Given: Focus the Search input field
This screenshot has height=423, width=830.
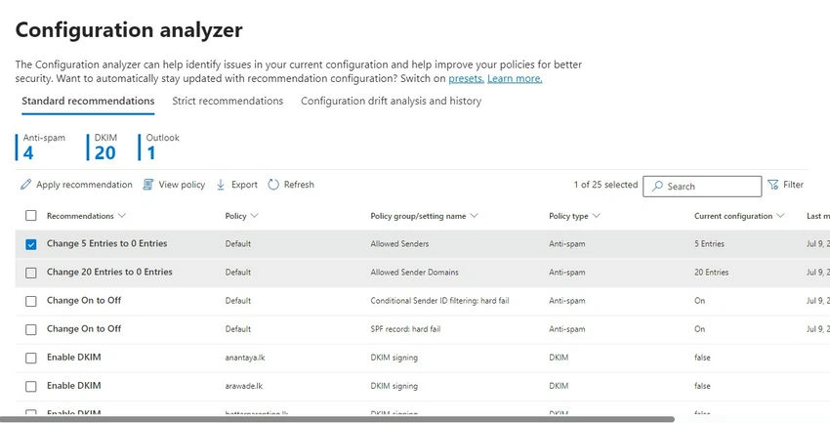Looking at the screenshot, I should click(702, 187).
